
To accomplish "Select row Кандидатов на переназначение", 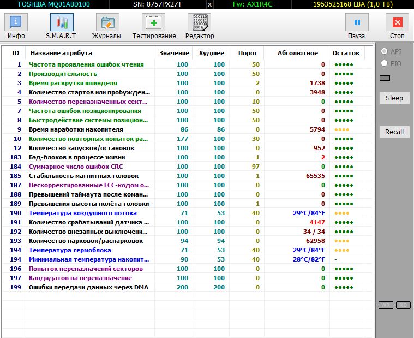I will pos(186,278).
